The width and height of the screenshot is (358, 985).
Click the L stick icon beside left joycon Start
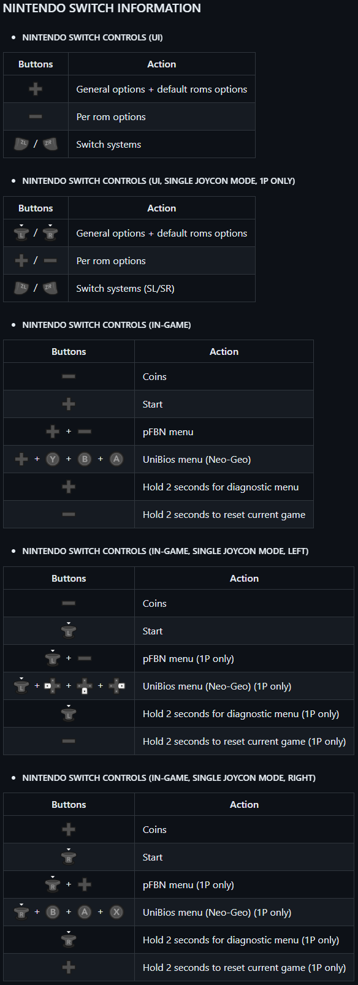69,630
